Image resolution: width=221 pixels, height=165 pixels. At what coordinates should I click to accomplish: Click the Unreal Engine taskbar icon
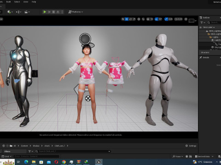point(99,162)
